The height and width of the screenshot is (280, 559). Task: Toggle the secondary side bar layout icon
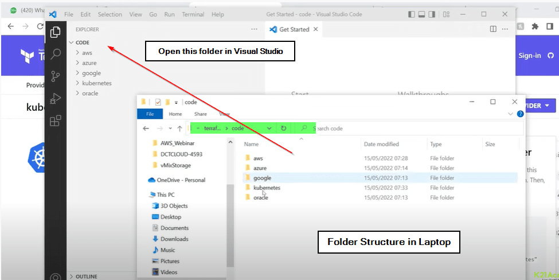[x=432, y=14]
